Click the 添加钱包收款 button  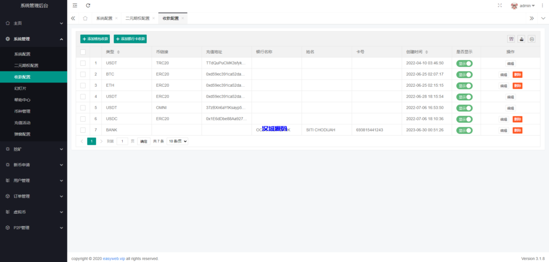click(95, 39)
